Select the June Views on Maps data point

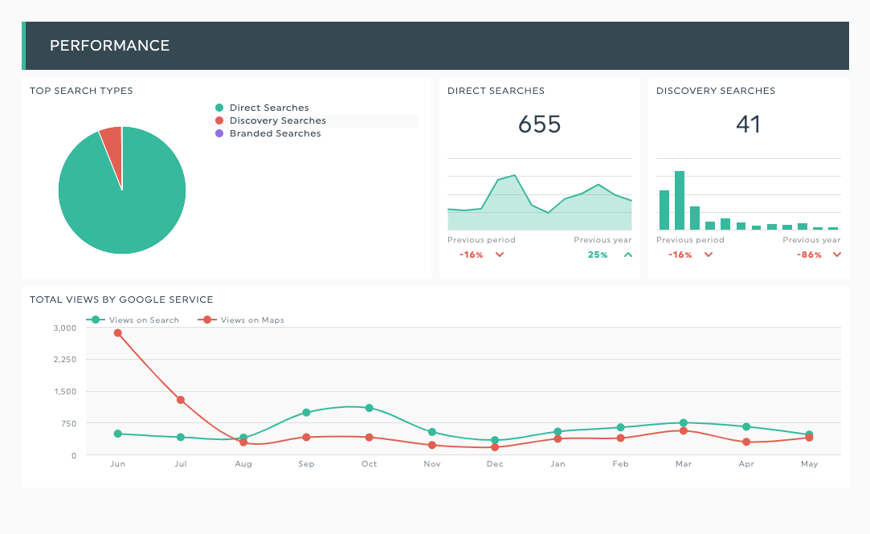[118, 332]
